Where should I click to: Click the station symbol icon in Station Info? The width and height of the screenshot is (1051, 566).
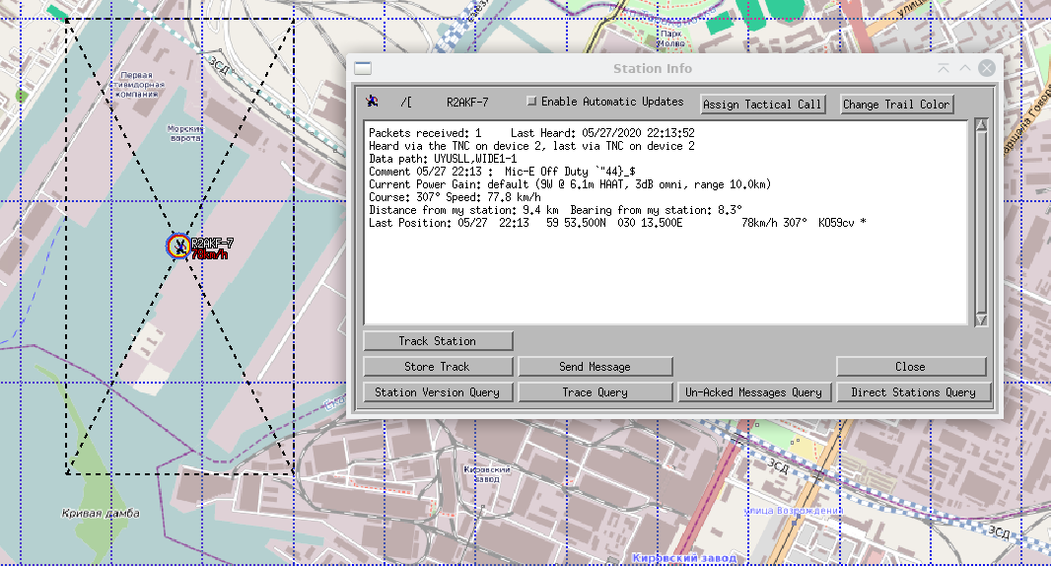(372, 102)
